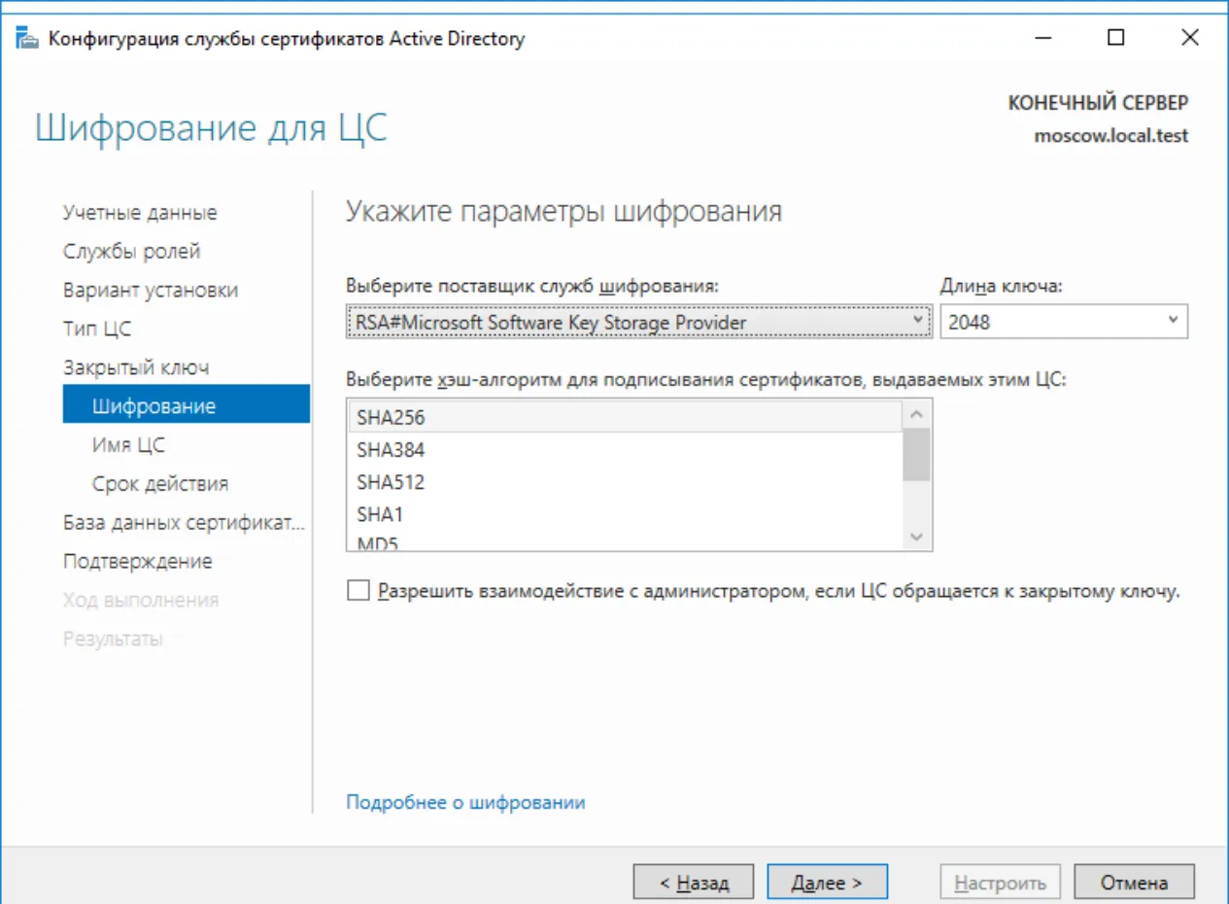This screenshot has height=904, width=1229.
Task: Open the База данных сертификатов step
Action: click(x=185, y=522)
